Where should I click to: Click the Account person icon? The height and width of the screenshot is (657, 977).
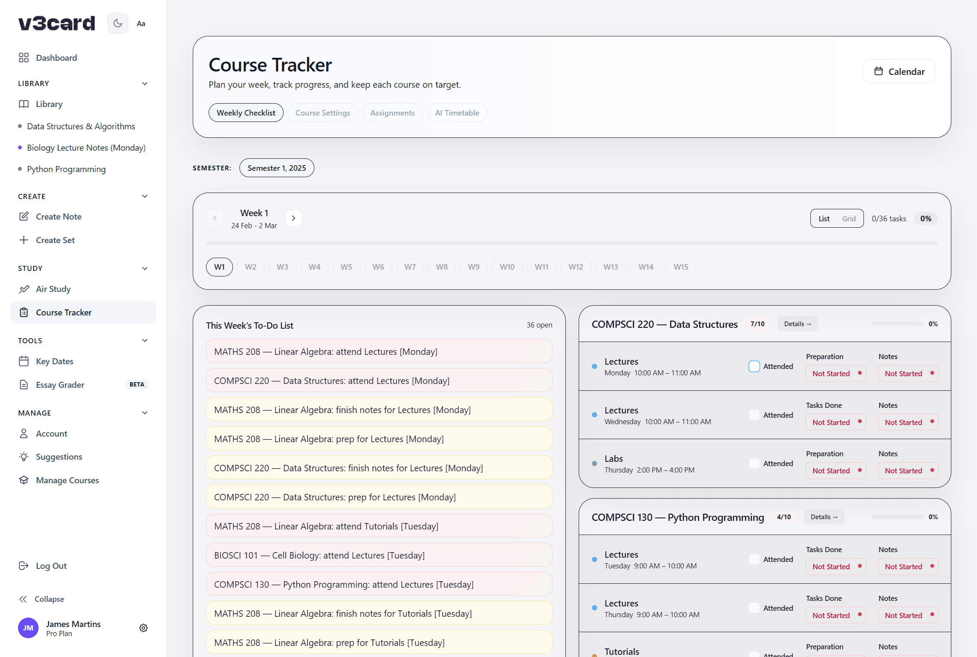(x=24, y=433)
